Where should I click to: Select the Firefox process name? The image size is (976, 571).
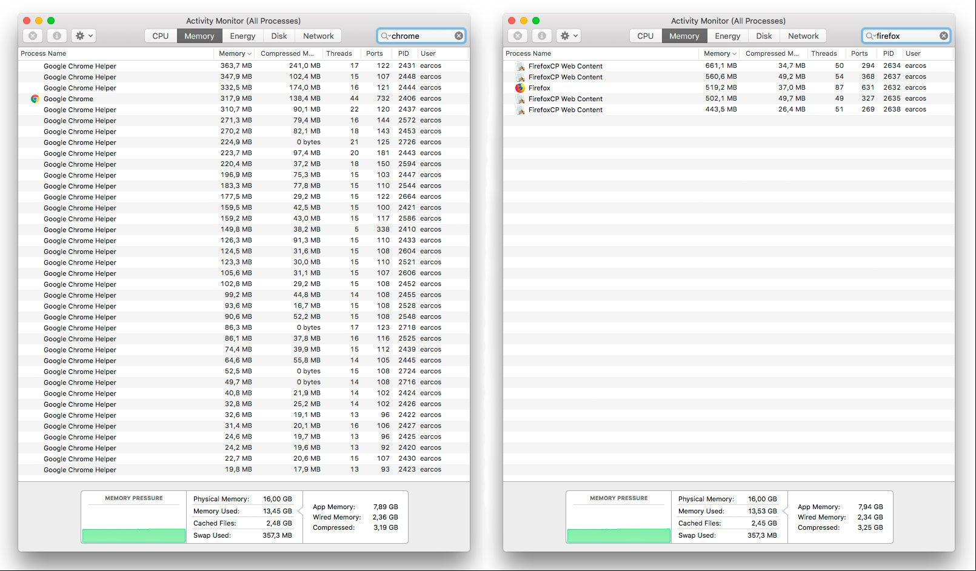[540, 88]
